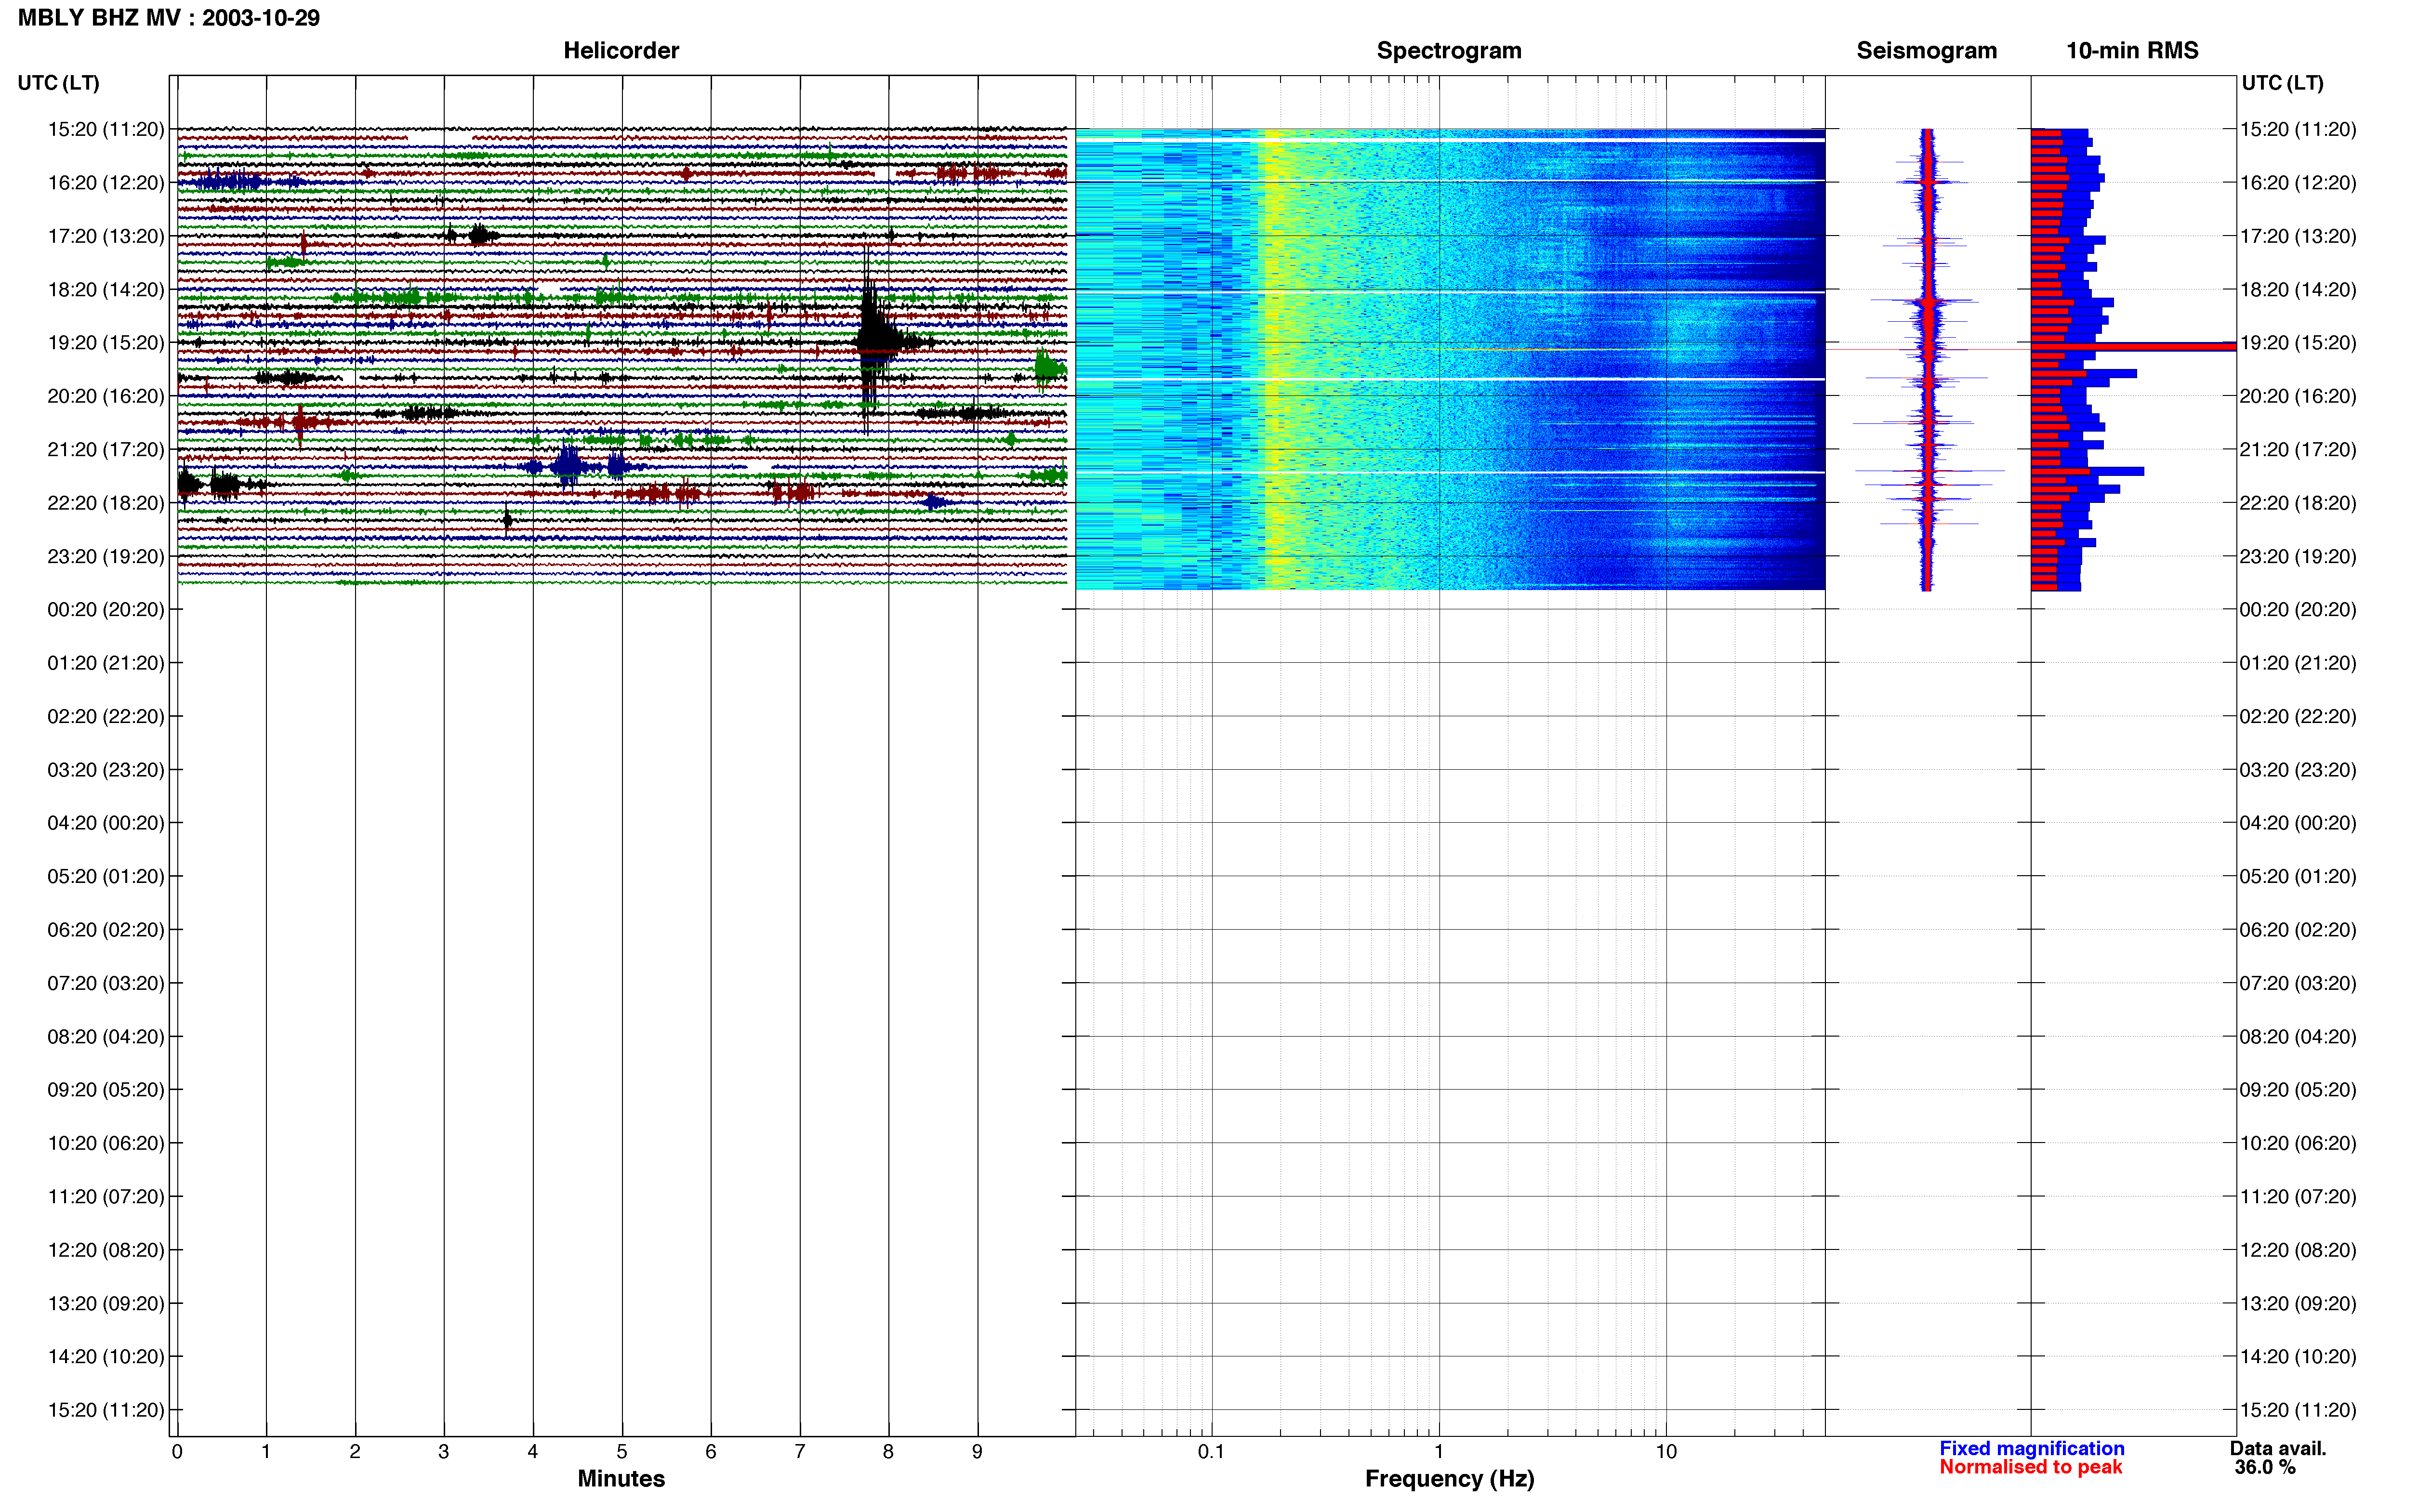The image size is (2418, 1512).
Task: Click 21:20 (17:20) label beside the RMS panel
Action: 2298,449
